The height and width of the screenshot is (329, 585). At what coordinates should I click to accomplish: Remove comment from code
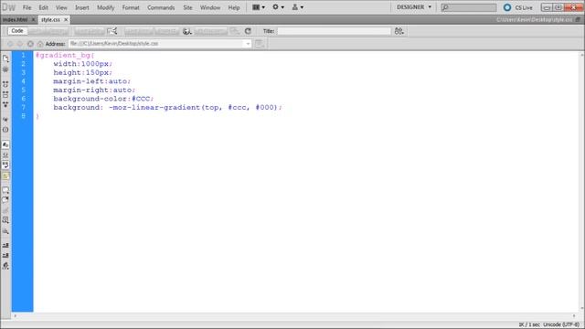coord(5,200)
